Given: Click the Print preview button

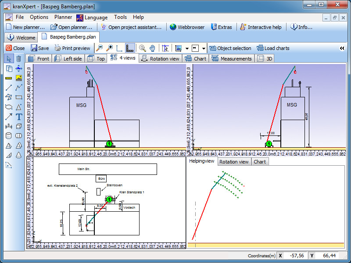Looking at the screenshot, I should click(72, 48).
